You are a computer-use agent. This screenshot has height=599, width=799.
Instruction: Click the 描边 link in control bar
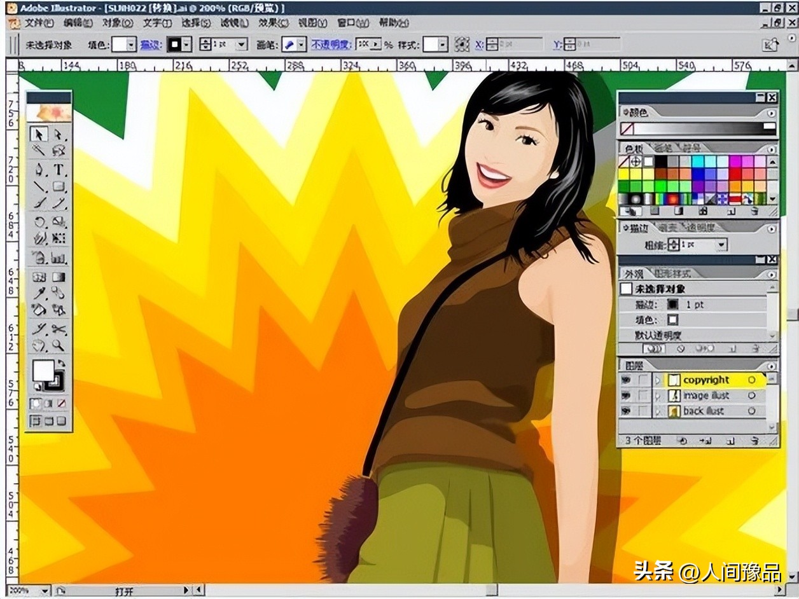click(x=150, y=45)
